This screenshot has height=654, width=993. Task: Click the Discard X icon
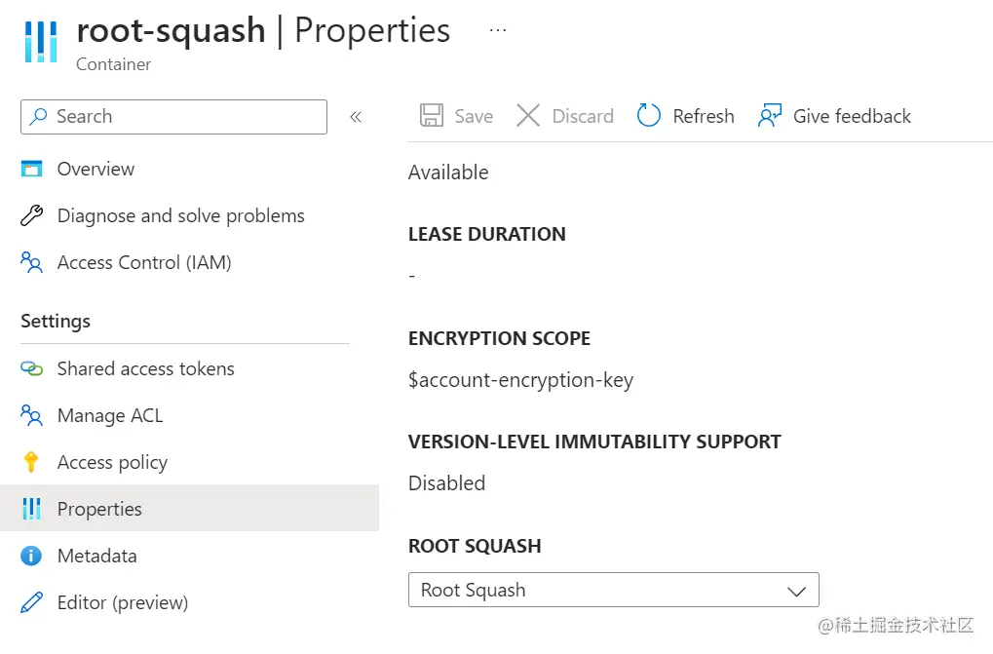pos(528,116)
